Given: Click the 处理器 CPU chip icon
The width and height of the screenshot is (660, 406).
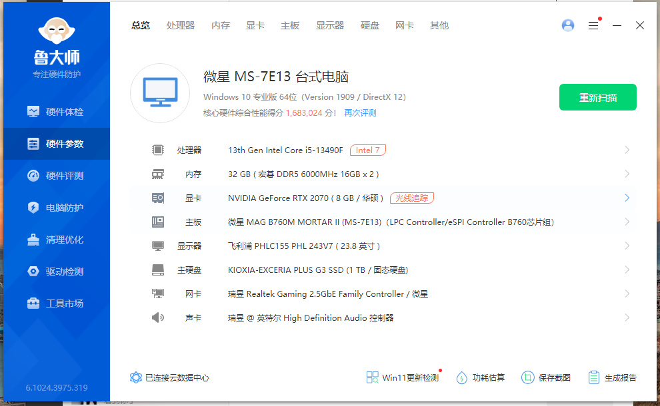Looking at the screenshot, I should pos(158,150).
